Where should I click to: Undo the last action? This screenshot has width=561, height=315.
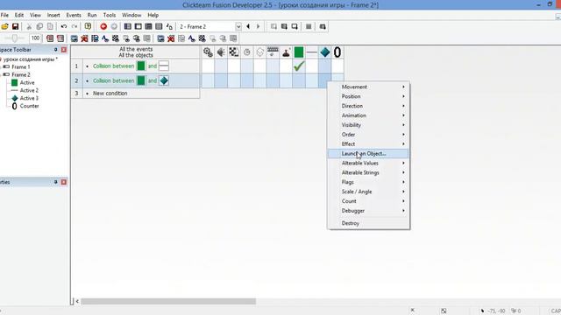64,26
